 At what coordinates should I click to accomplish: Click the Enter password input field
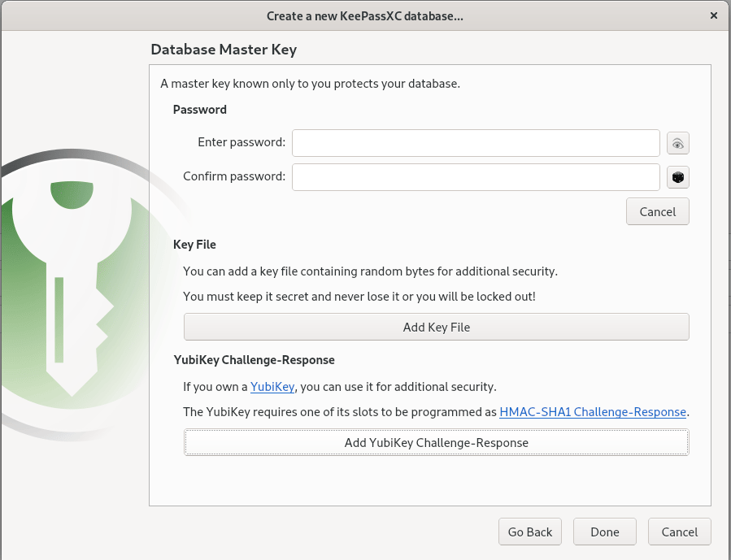(x=476, y=143)
